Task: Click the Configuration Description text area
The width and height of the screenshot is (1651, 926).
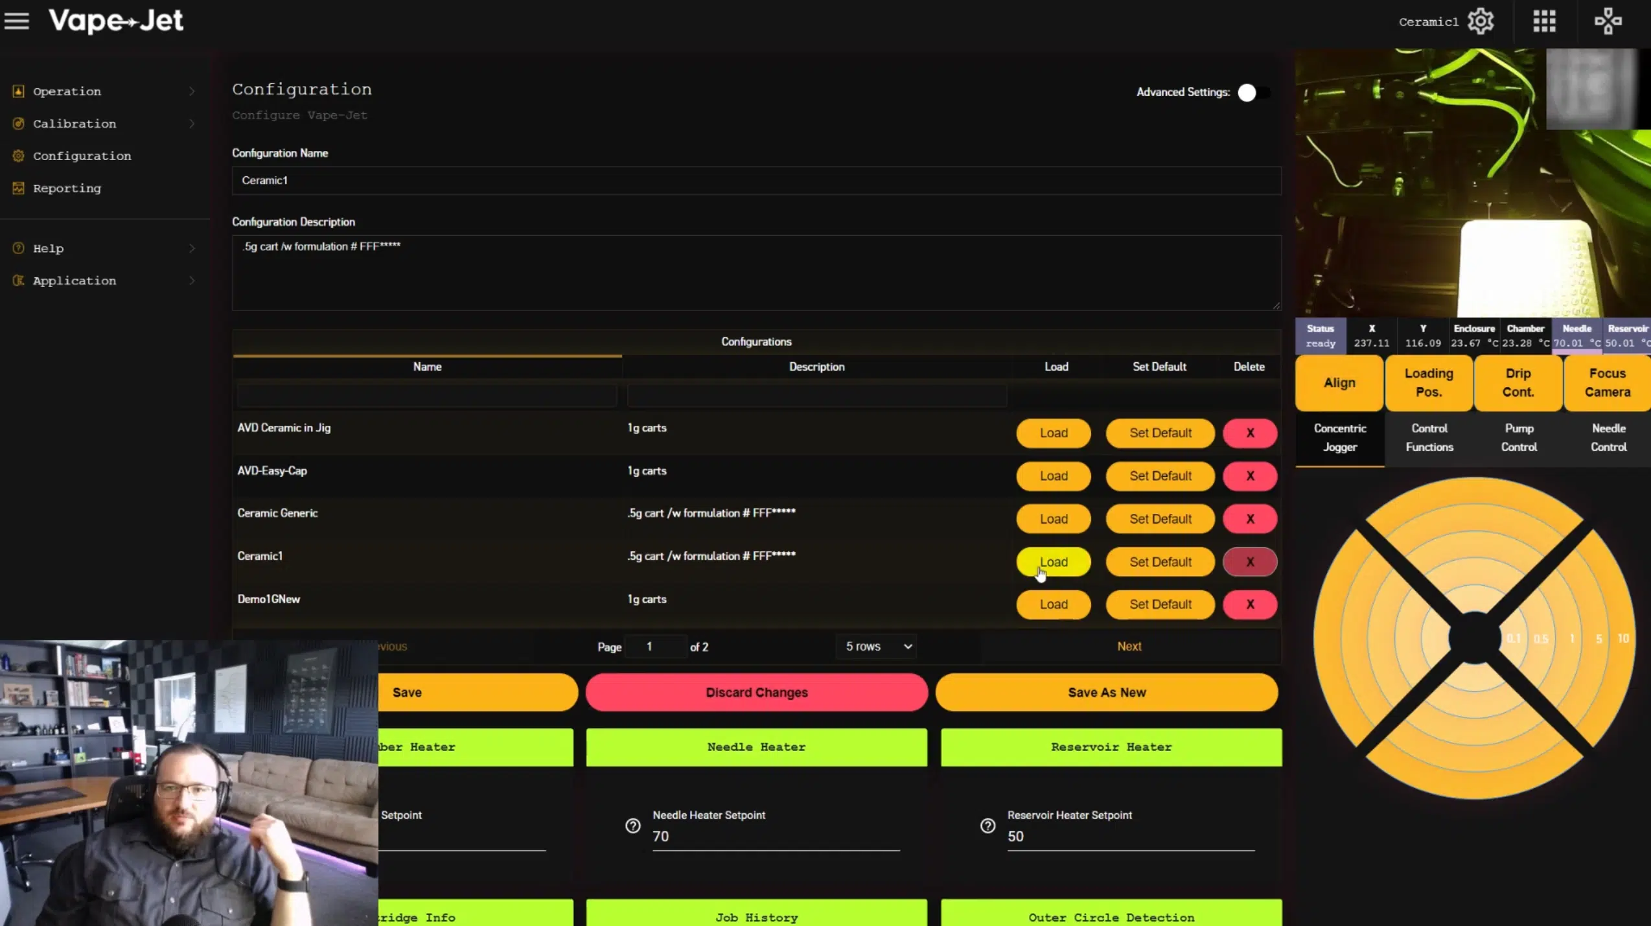Action: pyautogui.click(x=756, y=273)
